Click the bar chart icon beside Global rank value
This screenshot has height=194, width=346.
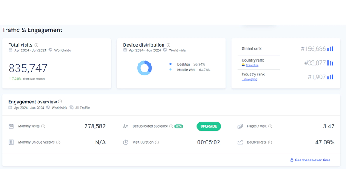pos(330,49)
